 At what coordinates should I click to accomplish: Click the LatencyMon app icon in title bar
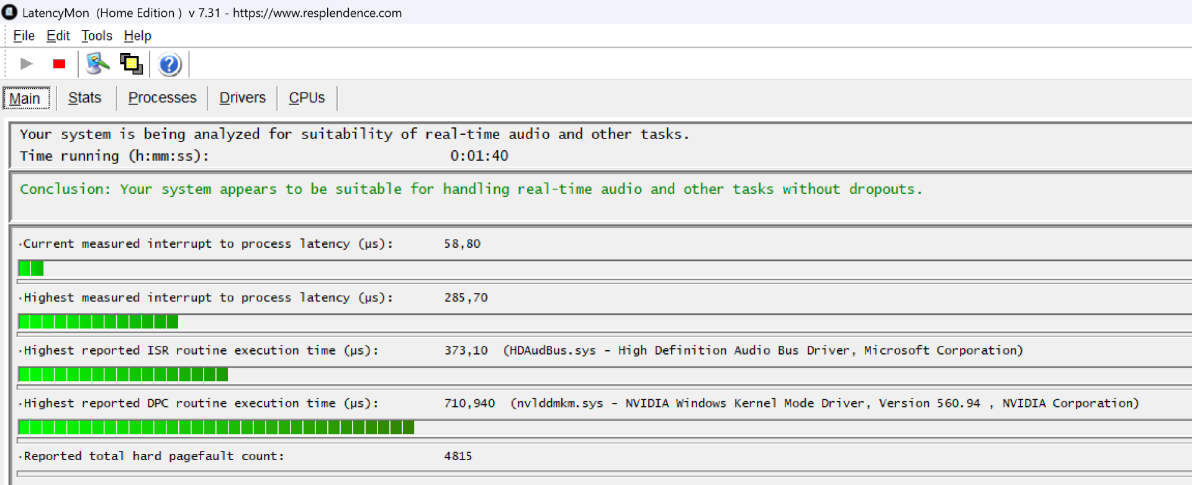[x=10, y=12]
